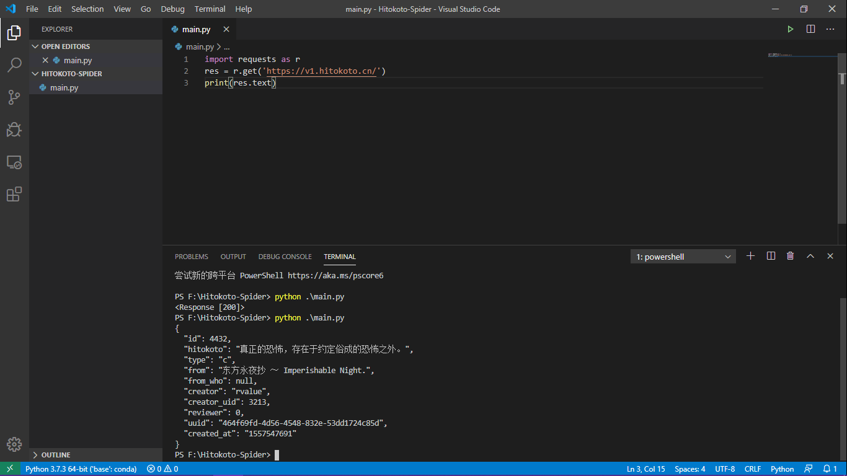Collapse the Open Editors section
The height and width of the screenshot is (476, 847).
(x=65, y=46)
